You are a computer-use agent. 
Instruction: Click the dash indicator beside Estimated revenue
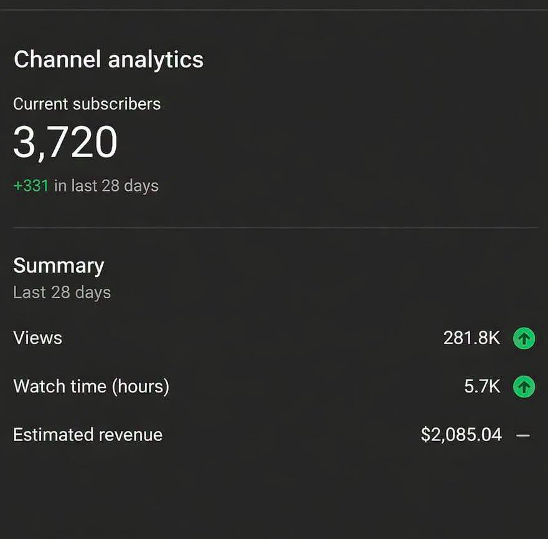tap(523, 435)
